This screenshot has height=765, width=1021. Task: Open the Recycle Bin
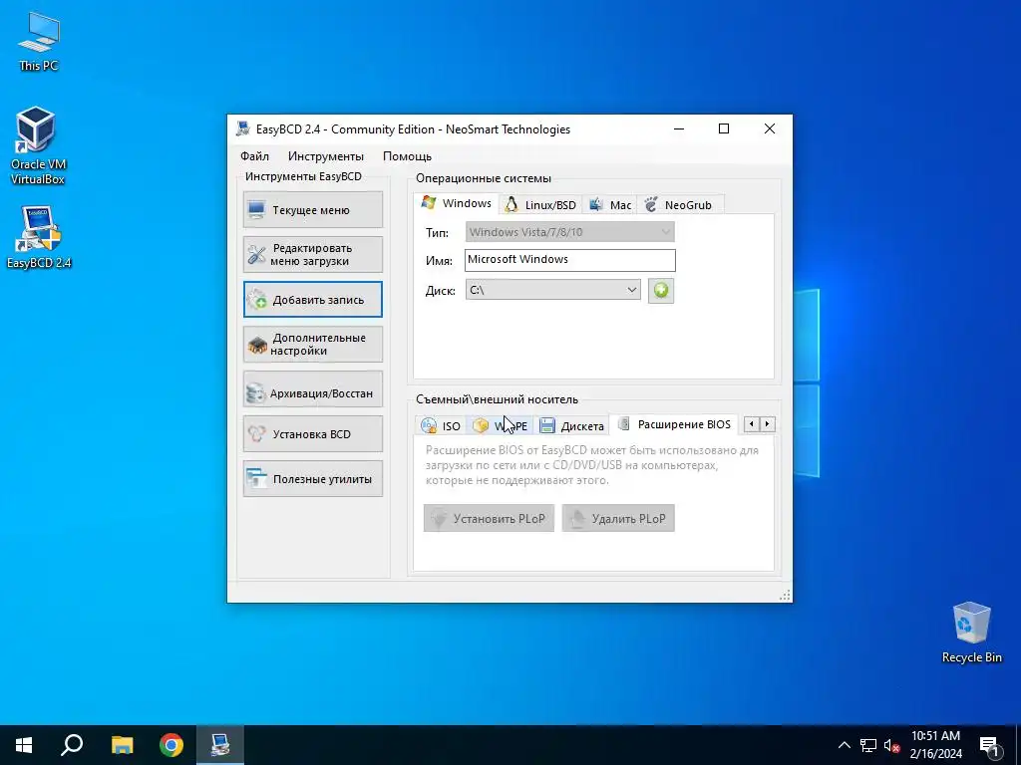coord(971,633)
